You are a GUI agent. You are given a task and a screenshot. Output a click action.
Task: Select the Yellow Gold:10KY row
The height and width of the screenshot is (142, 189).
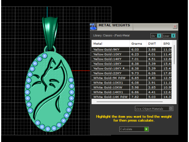click(132, 54)
